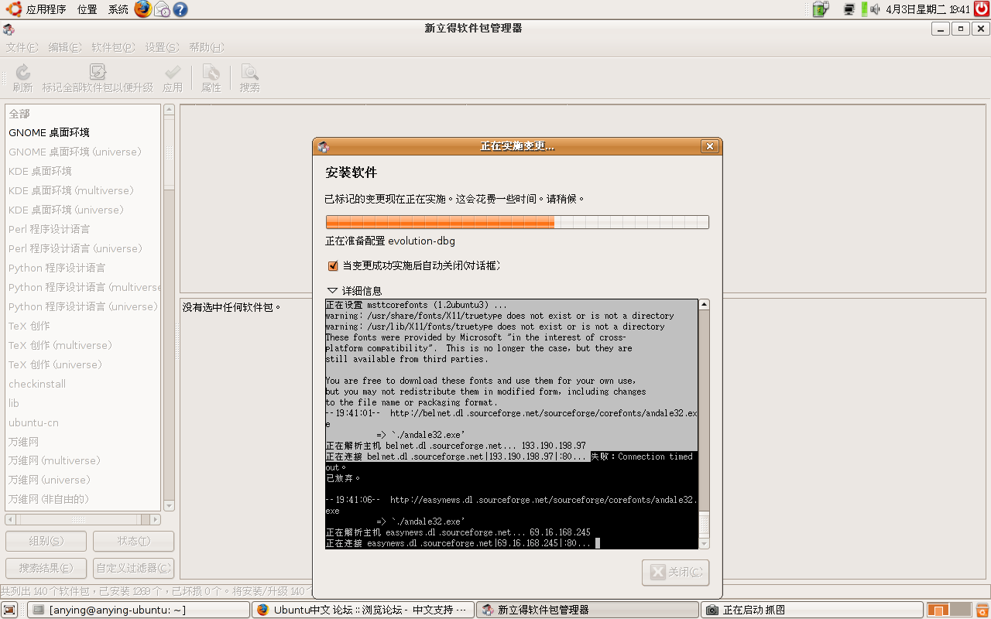Click the volume speaker icon in top panel
The image size is (991, 619).
pyautogui.click(x=875, y=9)
